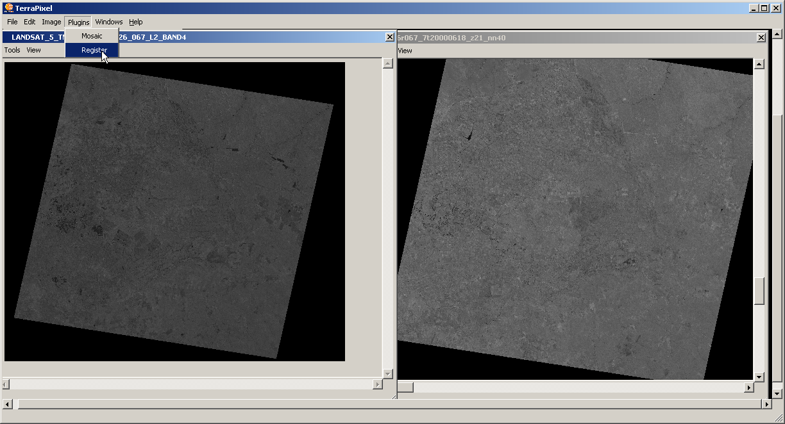
Task: Expand the Image menu
Action: [51, 22]
